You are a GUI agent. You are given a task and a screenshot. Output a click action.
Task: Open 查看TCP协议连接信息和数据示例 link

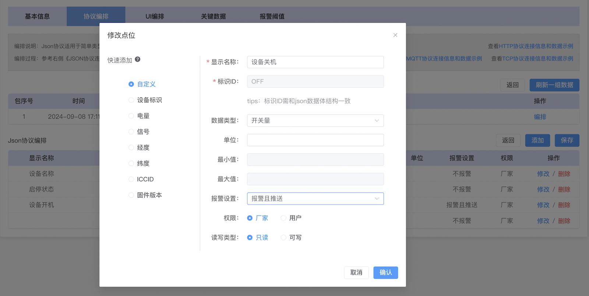coord(532,58)
